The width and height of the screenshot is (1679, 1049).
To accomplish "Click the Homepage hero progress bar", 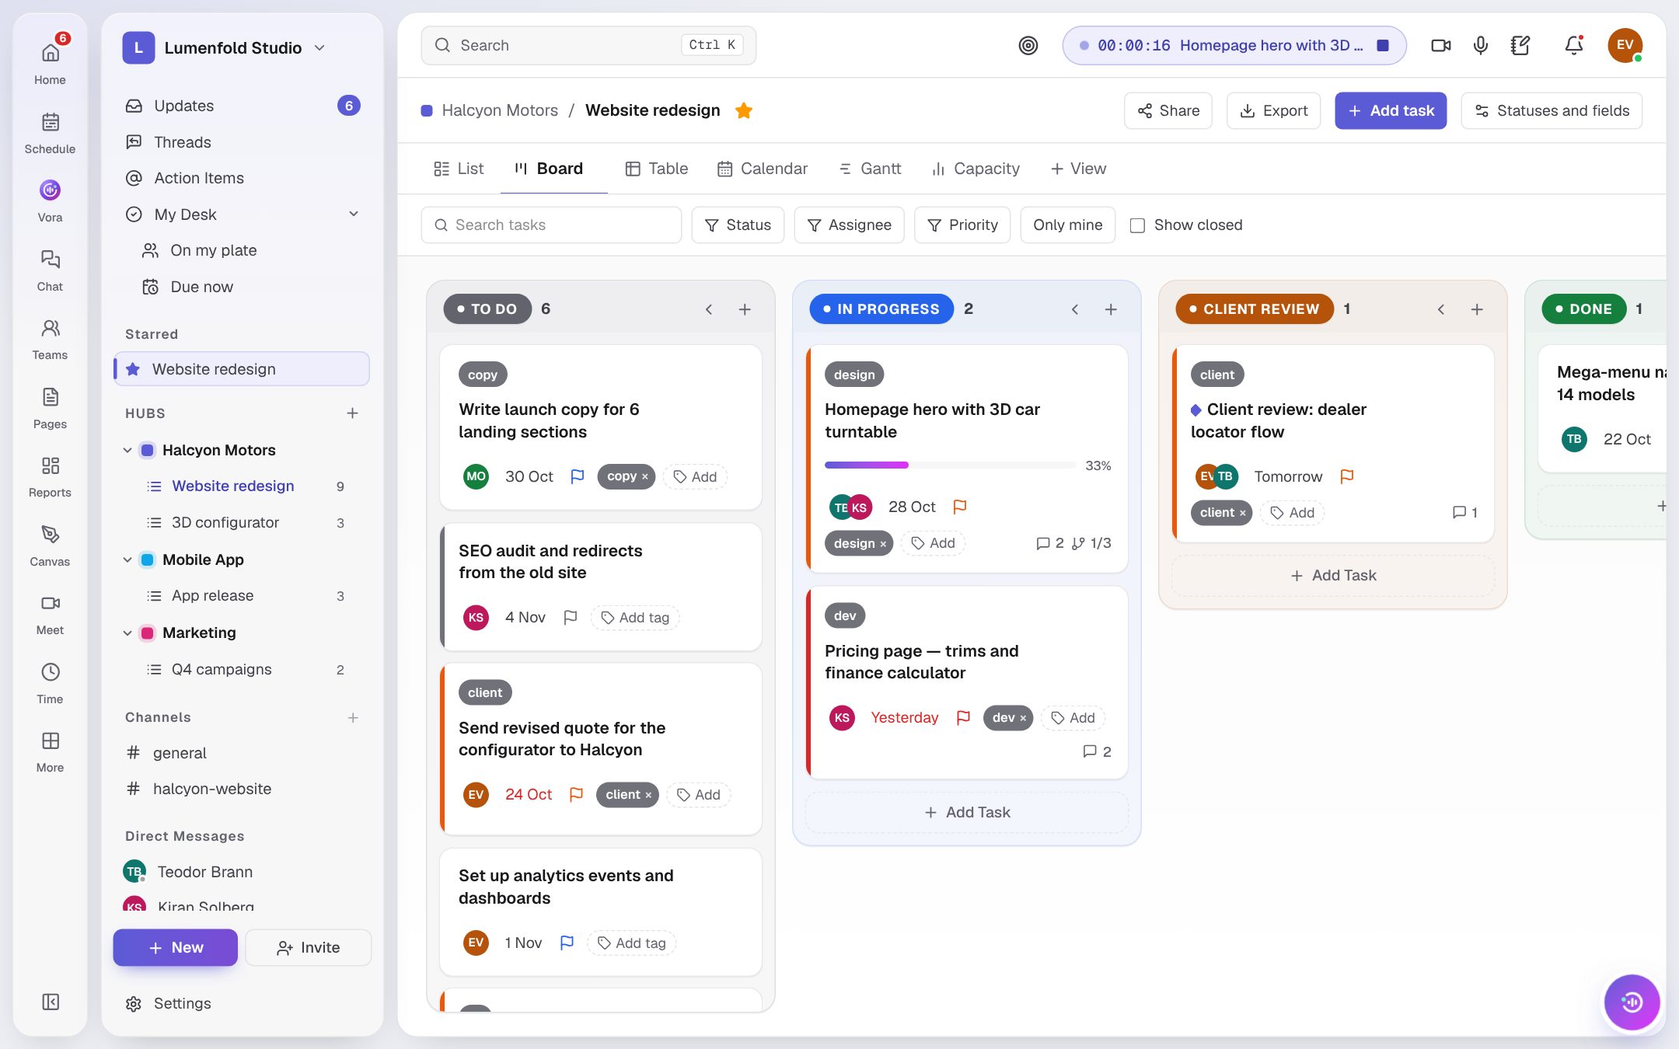I will [950, 465].
